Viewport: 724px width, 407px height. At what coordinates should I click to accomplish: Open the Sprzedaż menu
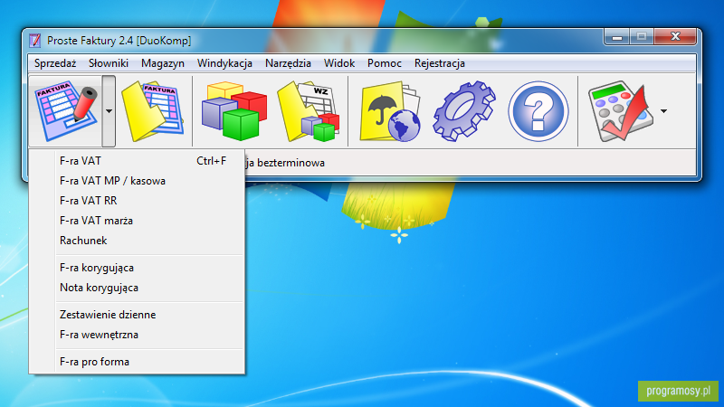point(55,63)
